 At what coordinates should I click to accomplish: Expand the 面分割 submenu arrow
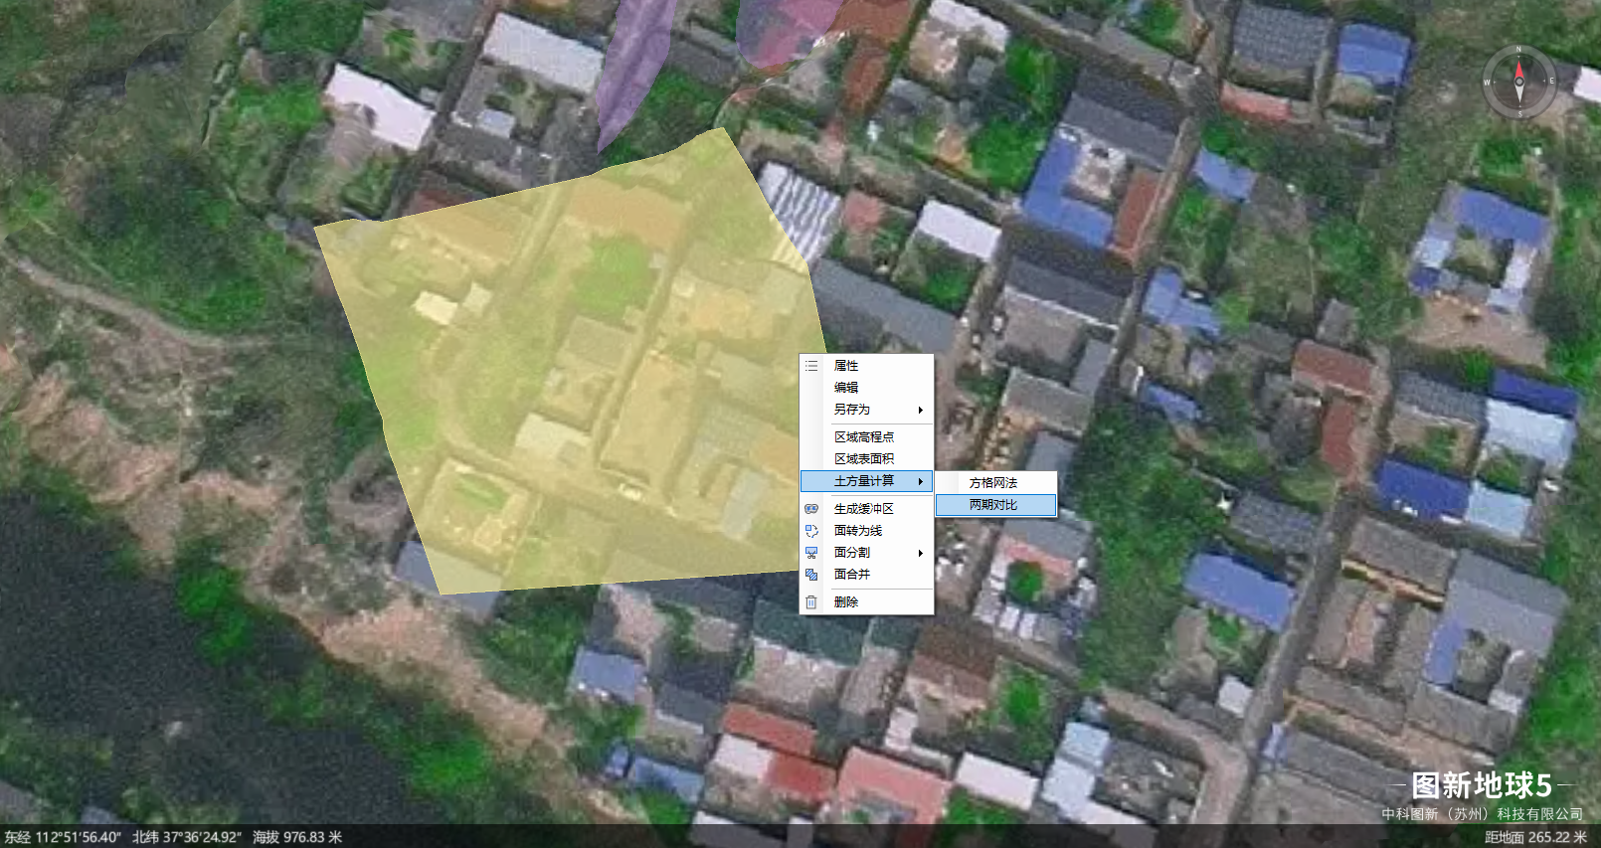tap(921, 553)
